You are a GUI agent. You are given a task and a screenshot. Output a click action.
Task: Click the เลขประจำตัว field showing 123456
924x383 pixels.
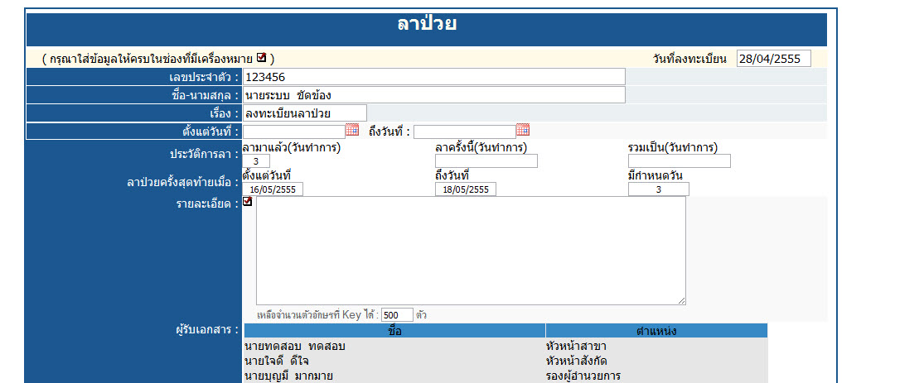pos(434,77)
